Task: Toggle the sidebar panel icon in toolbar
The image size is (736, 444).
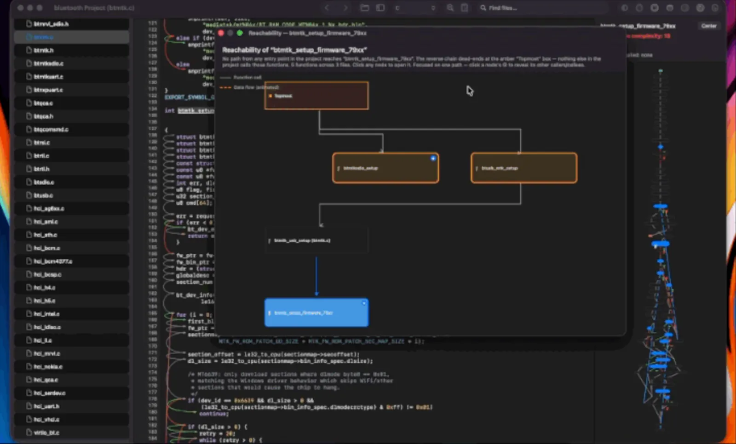Action: click(380, 8)
